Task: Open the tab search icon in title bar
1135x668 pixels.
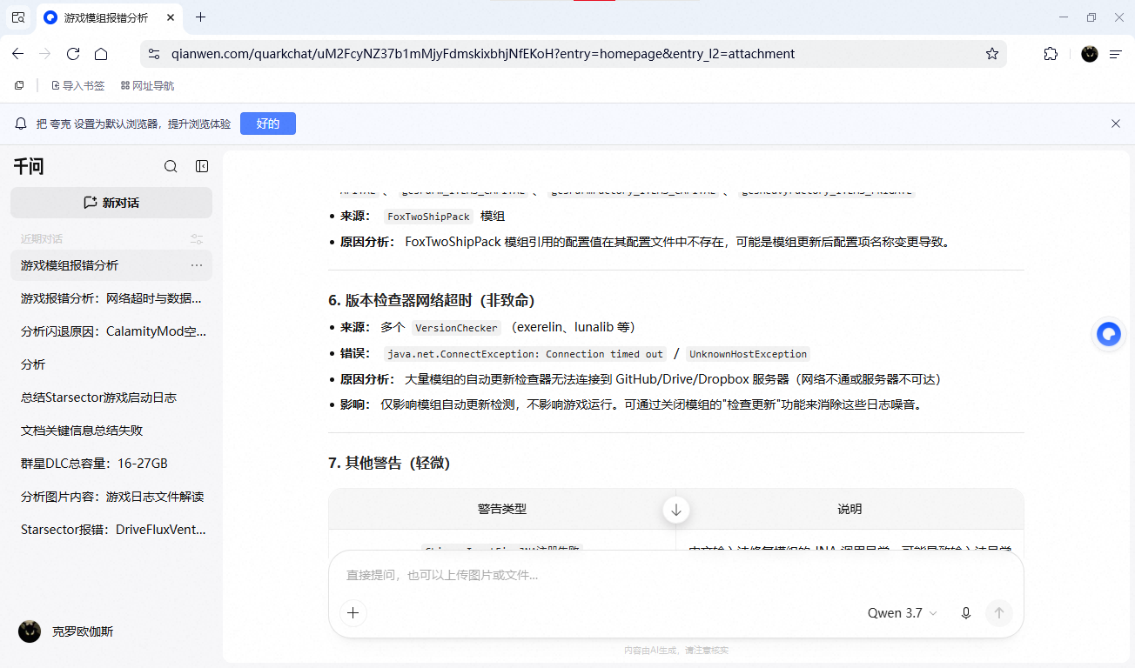Action: point(17,17)
